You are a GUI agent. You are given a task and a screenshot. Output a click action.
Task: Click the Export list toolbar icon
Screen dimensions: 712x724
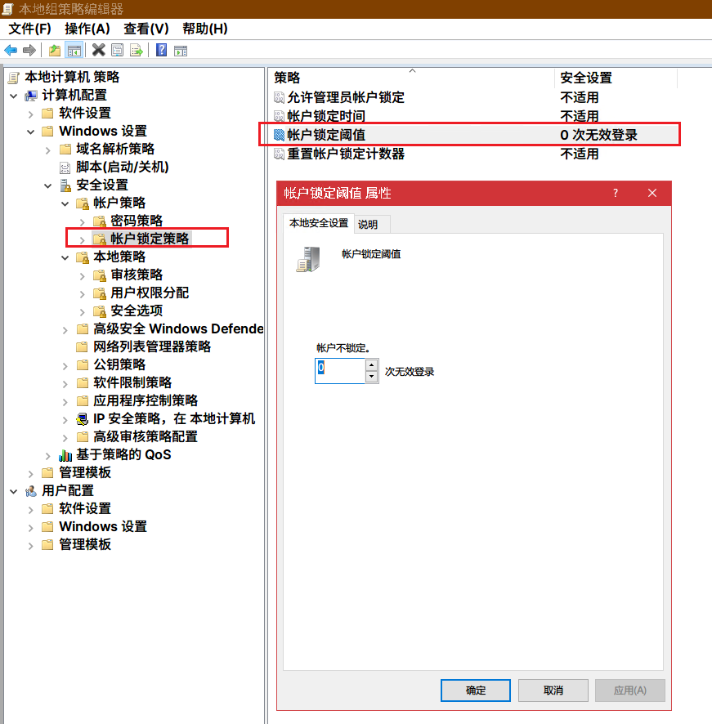click(x=137, y=50)
